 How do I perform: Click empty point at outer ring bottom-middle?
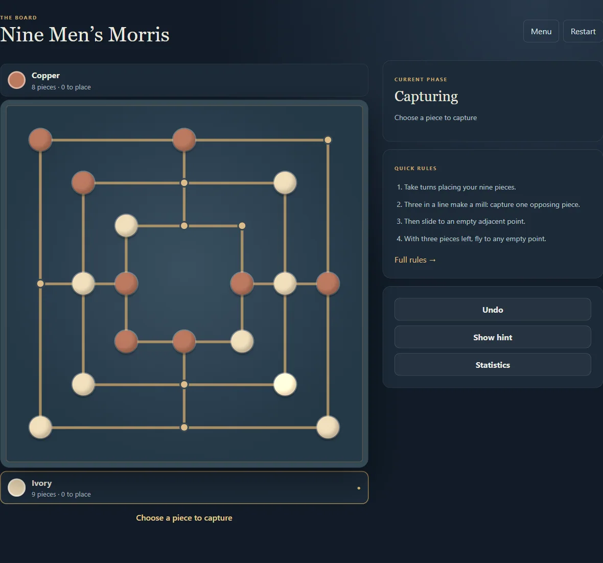click(x=184, y=427)
